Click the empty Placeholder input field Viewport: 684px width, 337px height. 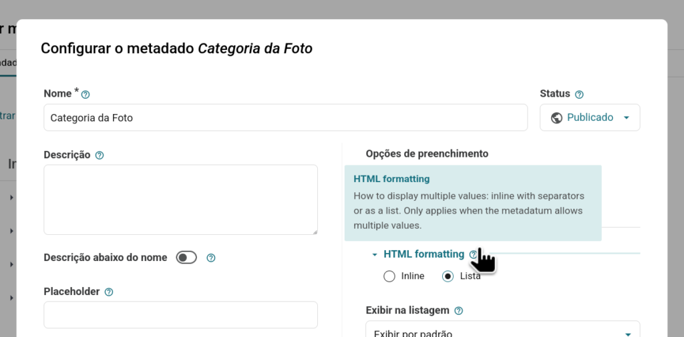180,315
